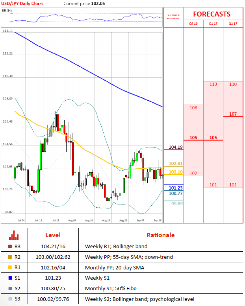Click the S2 row label
245x306 pixels.
coord(17,288)
